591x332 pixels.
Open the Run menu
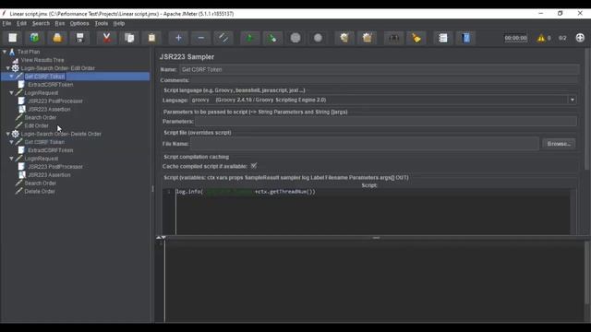(59, 23)
